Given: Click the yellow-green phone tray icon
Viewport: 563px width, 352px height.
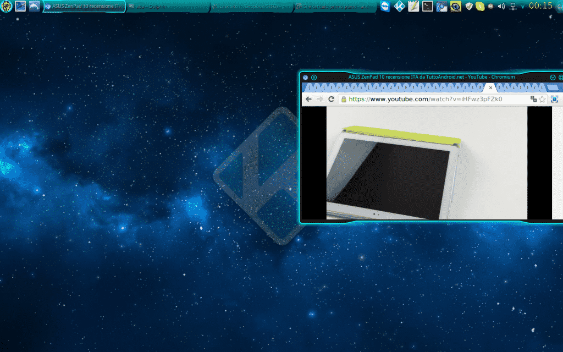Looking at the screenshot, I should (480, 6).
